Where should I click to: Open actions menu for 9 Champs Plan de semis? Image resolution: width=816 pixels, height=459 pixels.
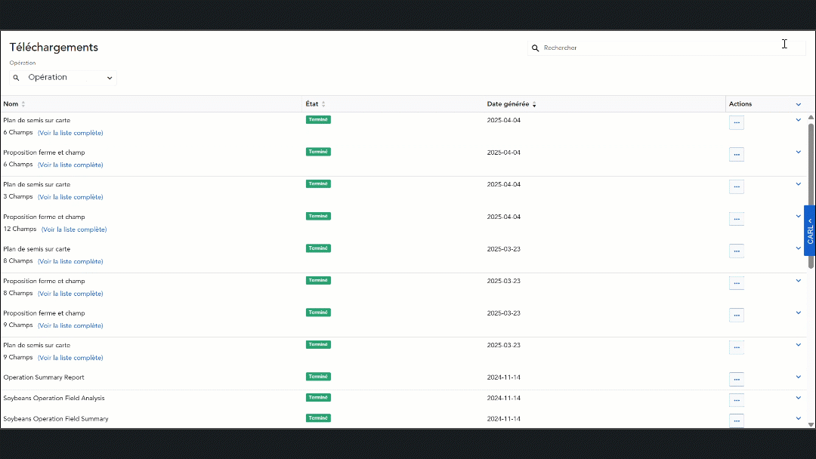click(737, 347)
